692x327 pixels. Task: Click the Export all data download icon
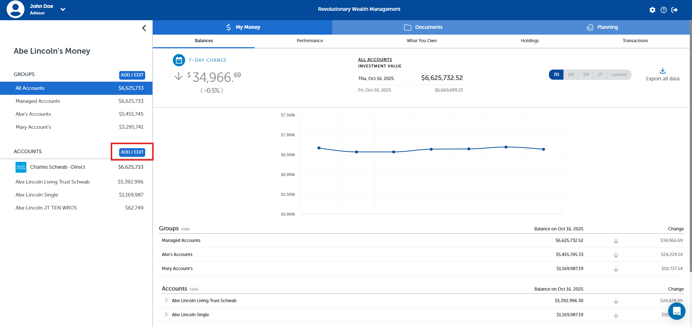tap(662, 71)
